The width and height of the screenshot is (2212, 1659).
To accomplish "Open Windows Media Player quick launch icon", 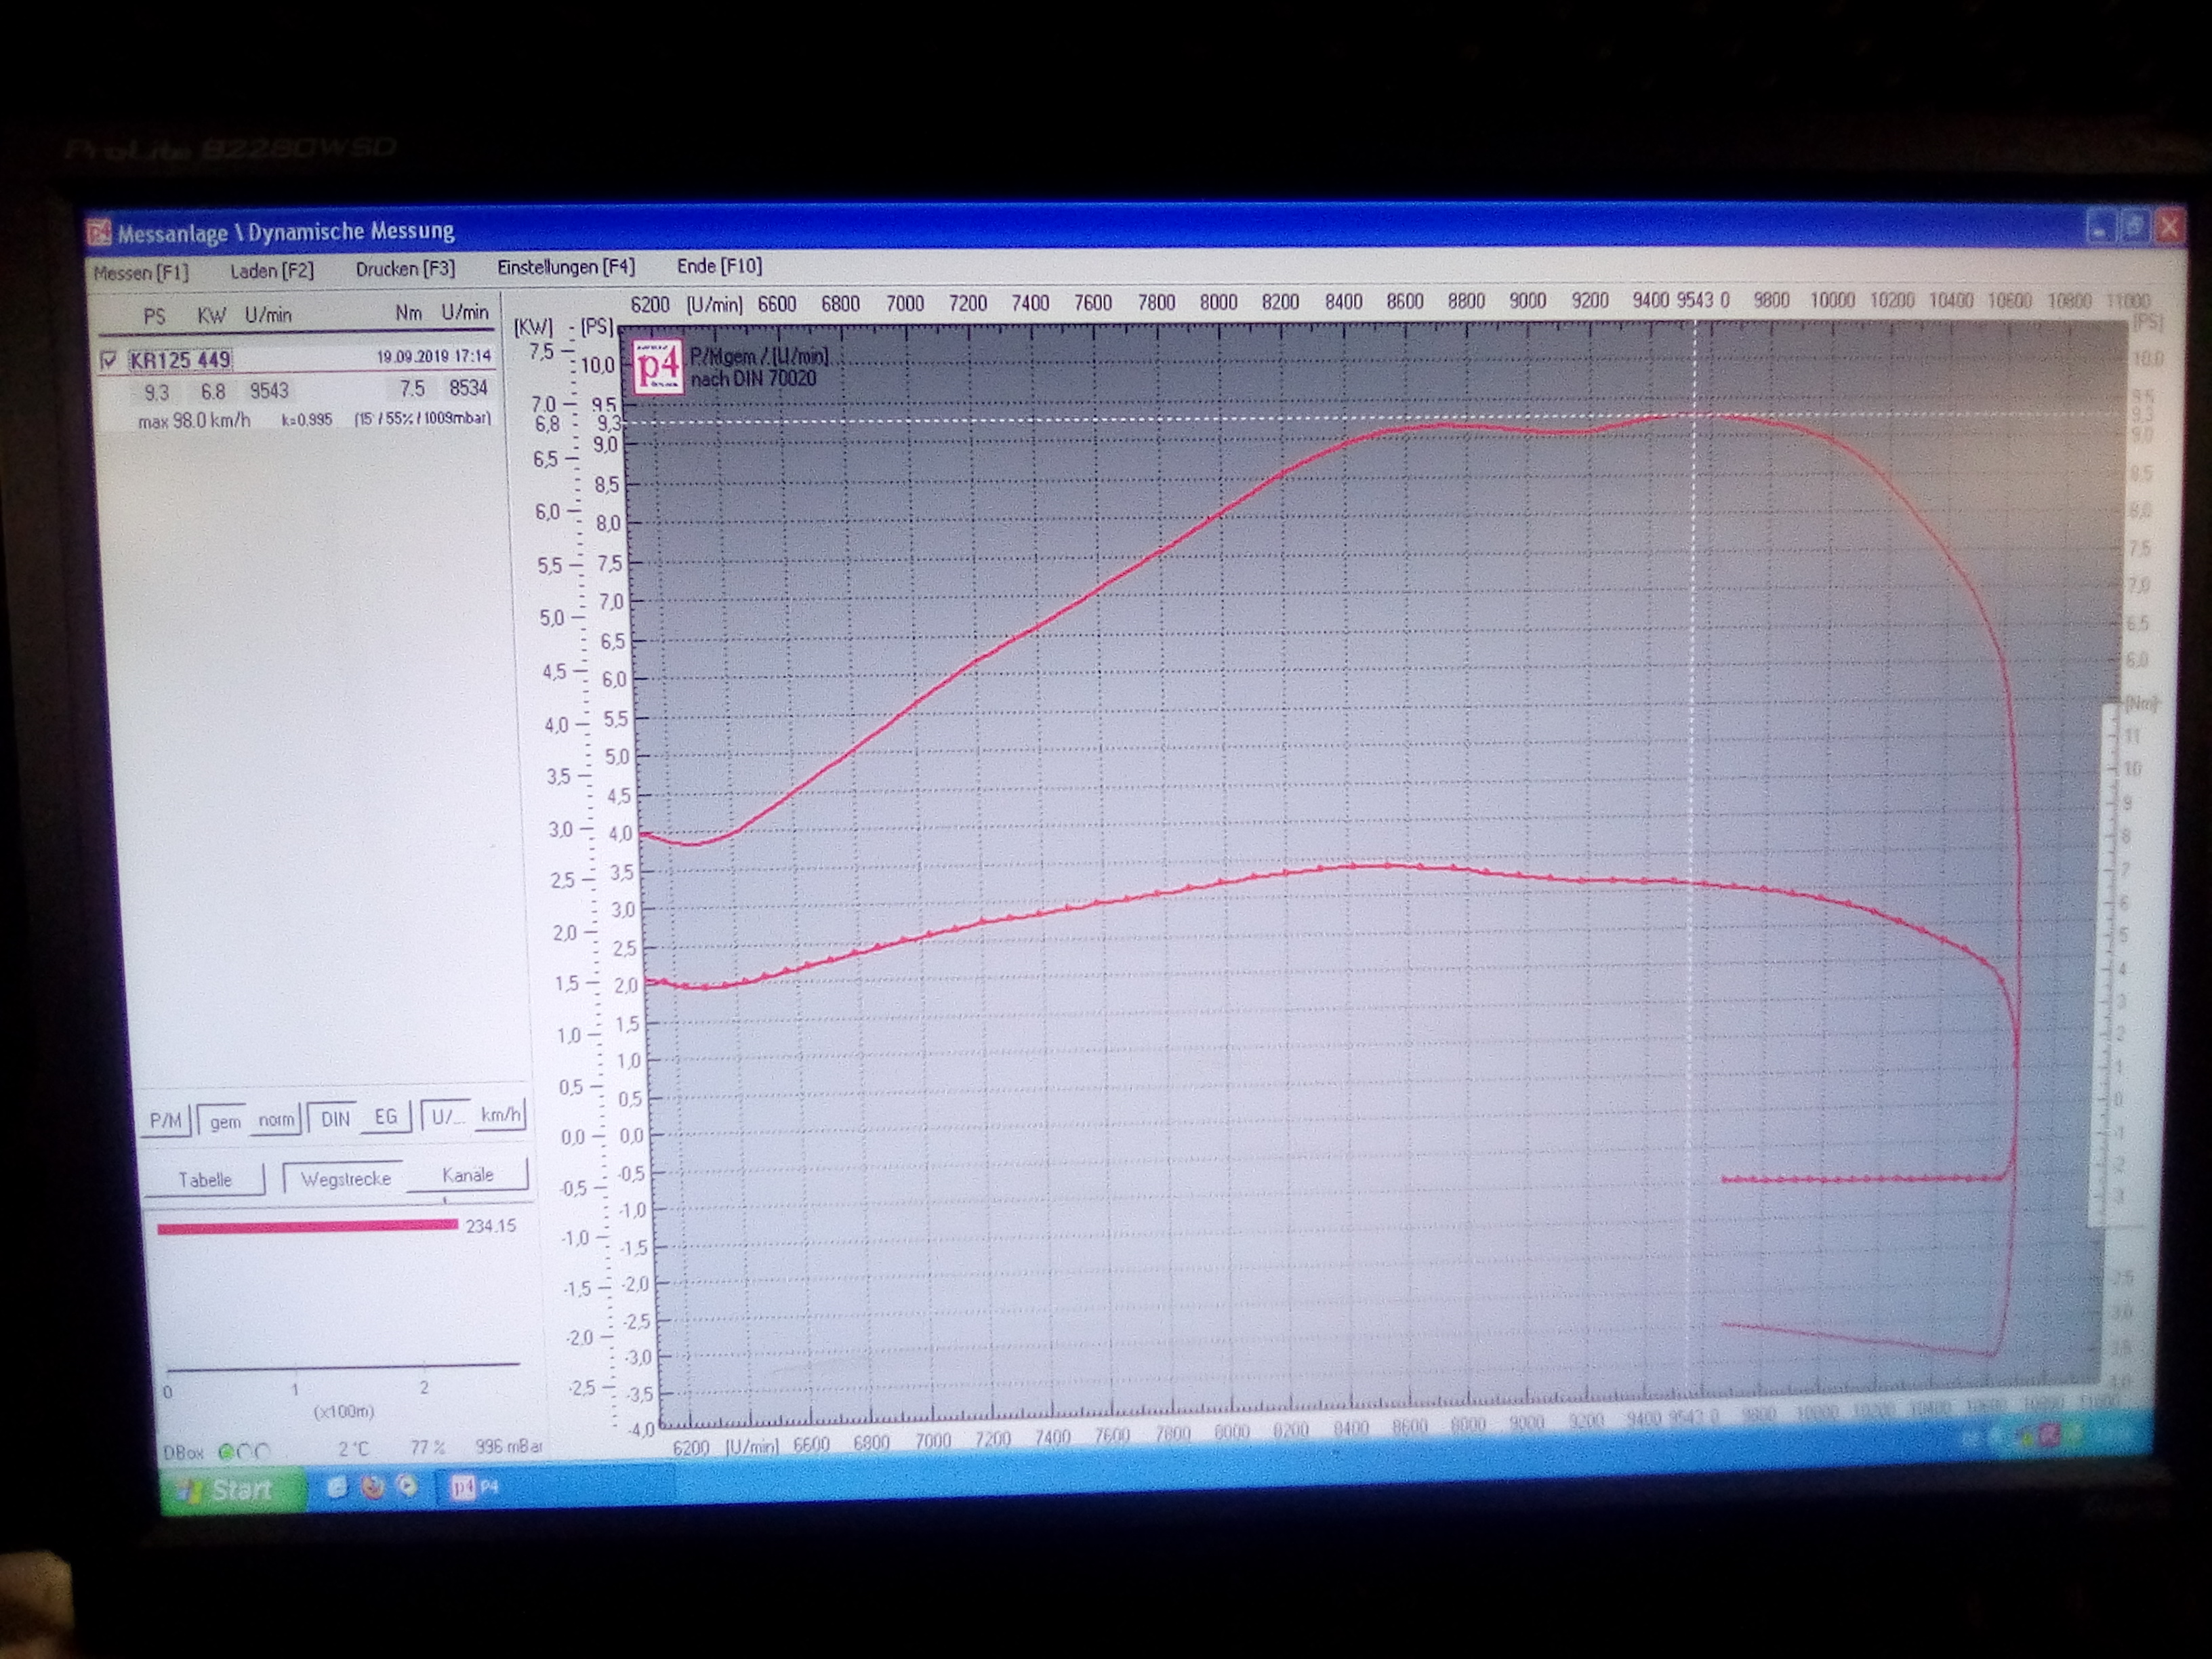I will [x=407, y=1487].
